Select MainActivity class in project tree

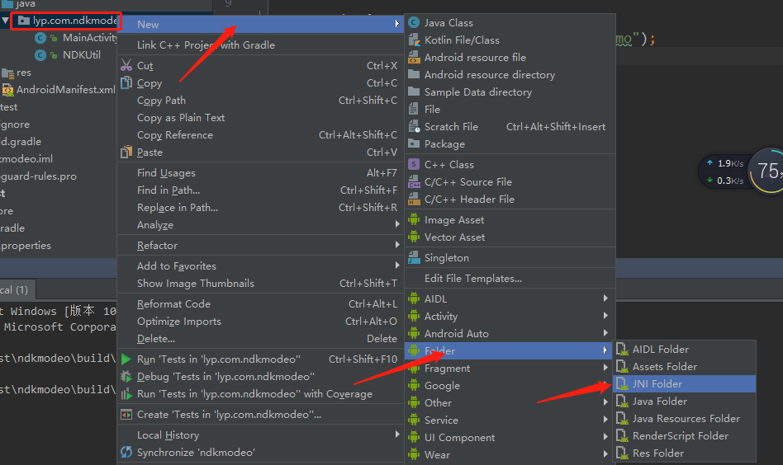tap(90, 38)
